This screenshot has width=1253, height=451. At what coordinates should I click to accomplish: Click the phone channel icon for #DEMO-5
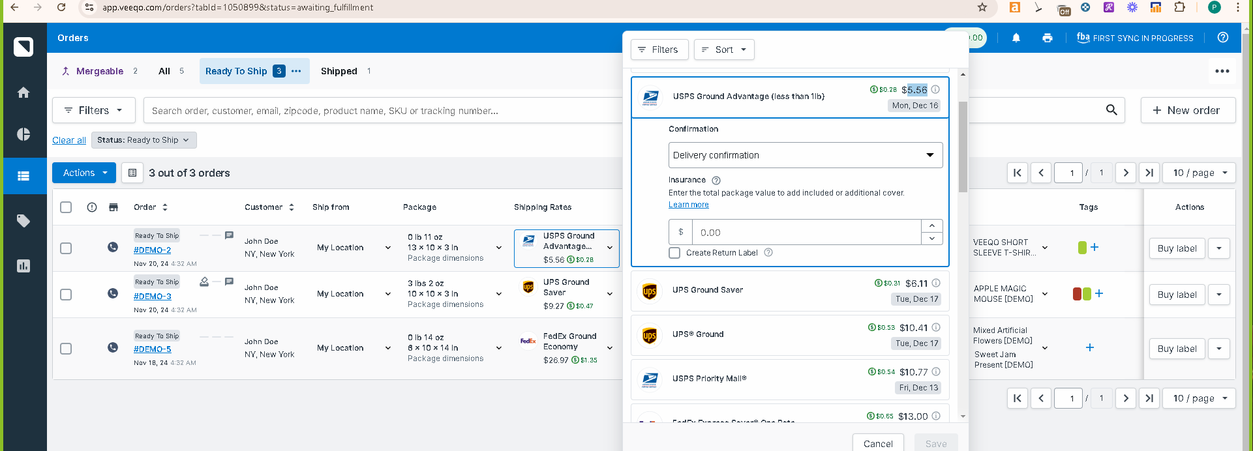tap(113, 347)
